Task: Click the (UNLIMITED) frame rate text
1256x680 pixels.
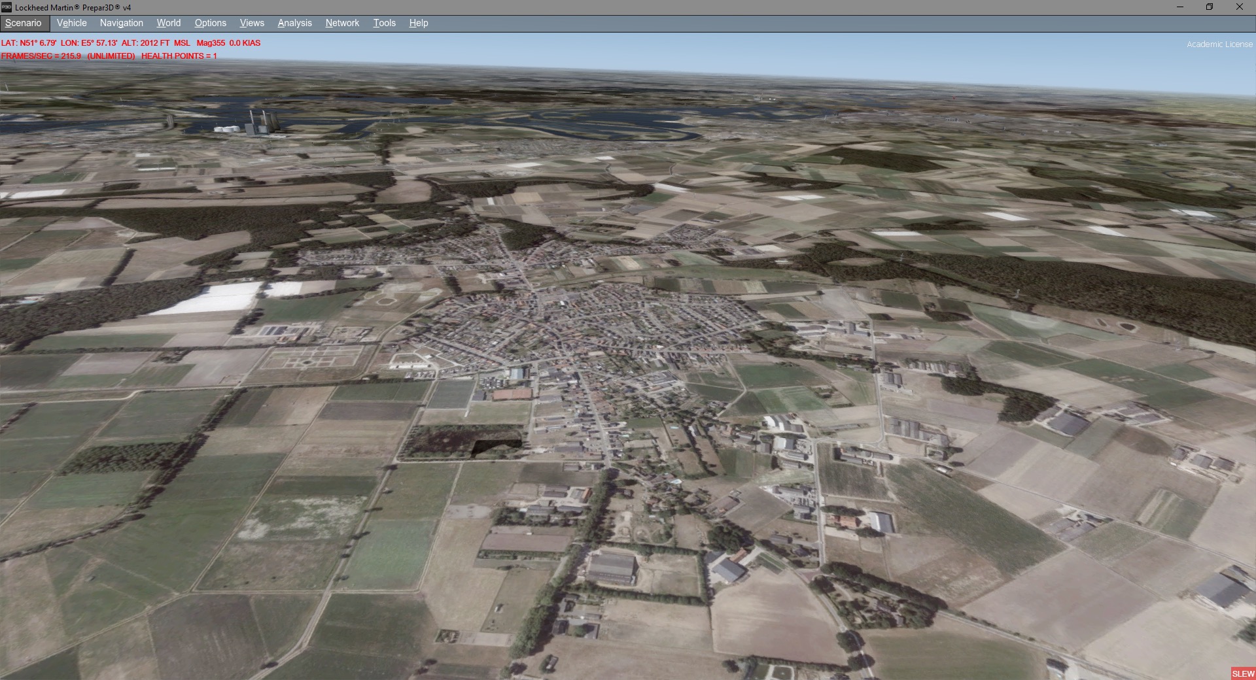Action: 111,56
